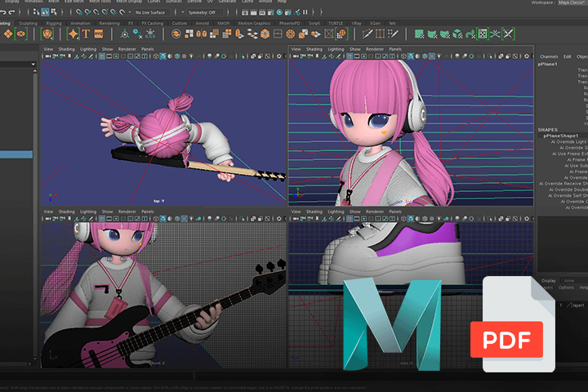Open Lighting menu in bottom-left viewport
588x392 pixels.
click(88, 212)
